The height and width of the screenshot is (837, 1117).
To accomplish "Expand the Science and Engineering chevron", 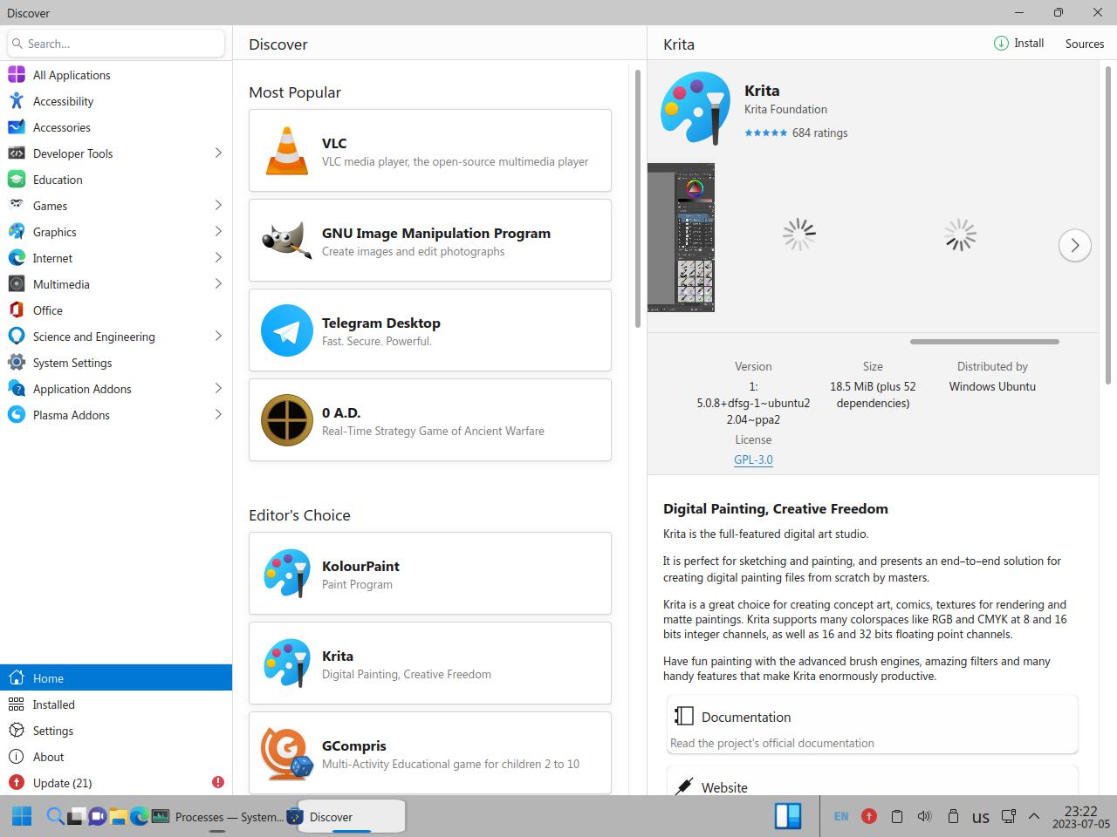I will (218, 337).
